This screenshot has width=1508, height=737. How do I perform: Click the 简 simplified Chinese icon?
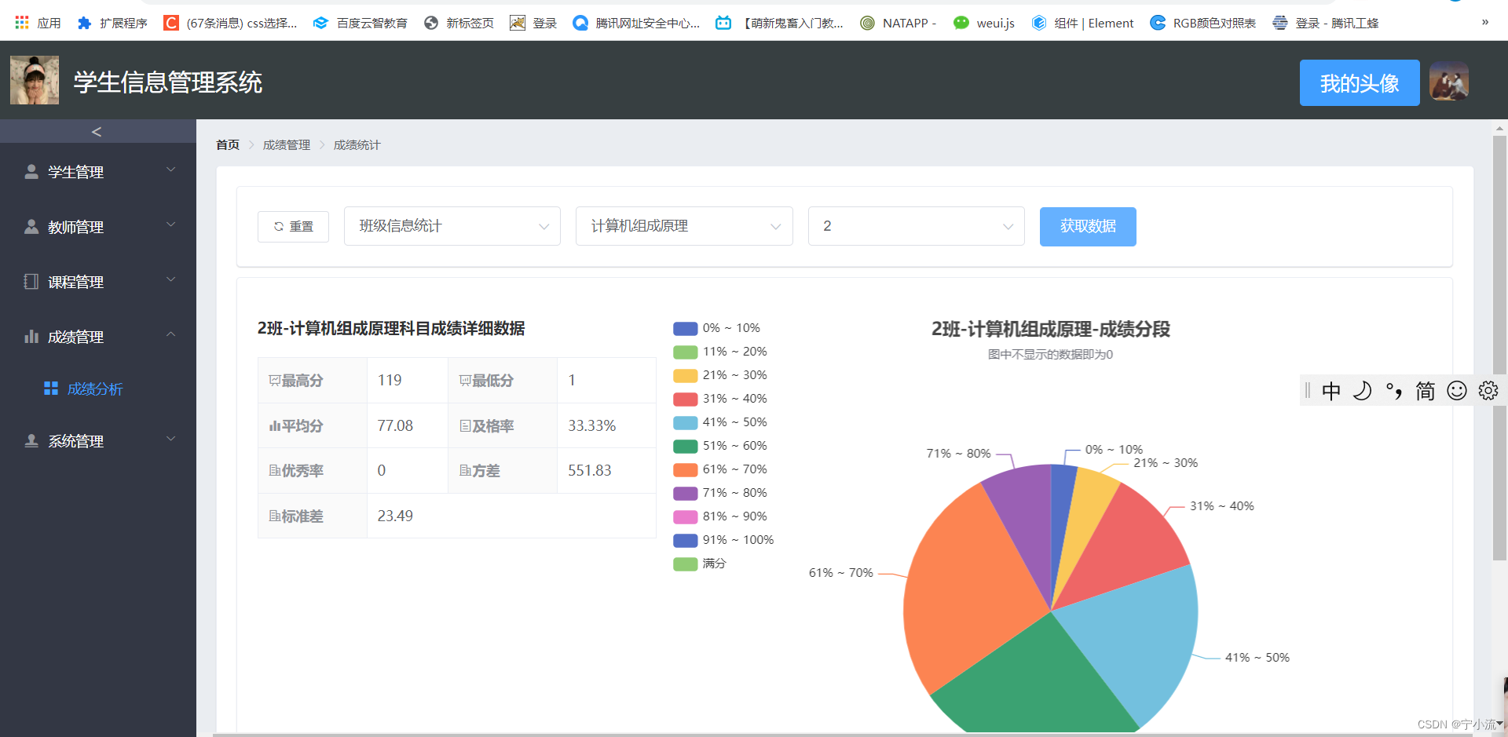[1425, 390]
